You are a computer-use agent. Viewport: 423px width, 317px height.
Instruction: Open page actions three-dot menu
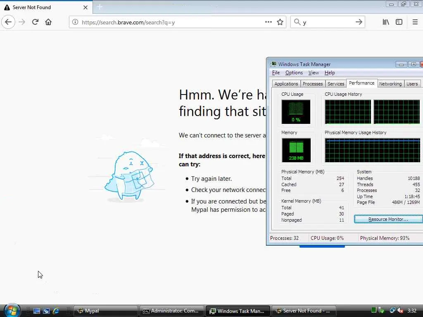point(268,22)
